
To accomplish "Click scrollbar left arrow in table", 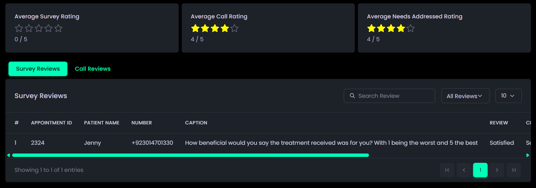I will click(8, 155).
